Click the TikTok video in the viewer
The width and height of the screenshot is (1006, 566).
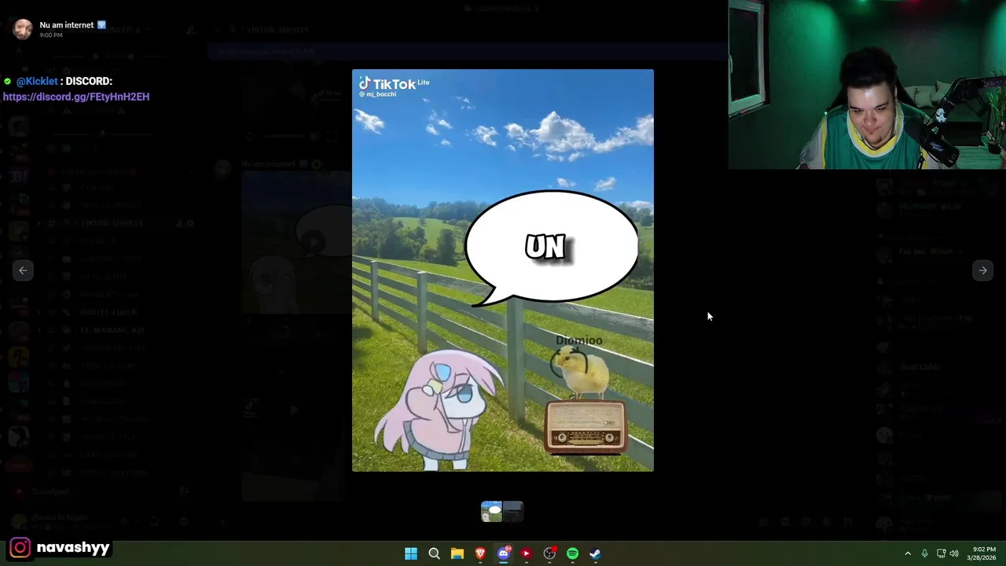tap(503, 270)
